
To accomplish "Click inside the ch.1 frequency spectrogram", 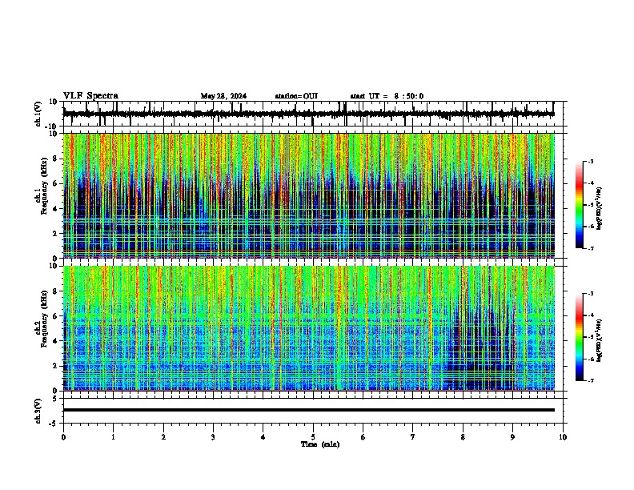I will tap(308, 195).
